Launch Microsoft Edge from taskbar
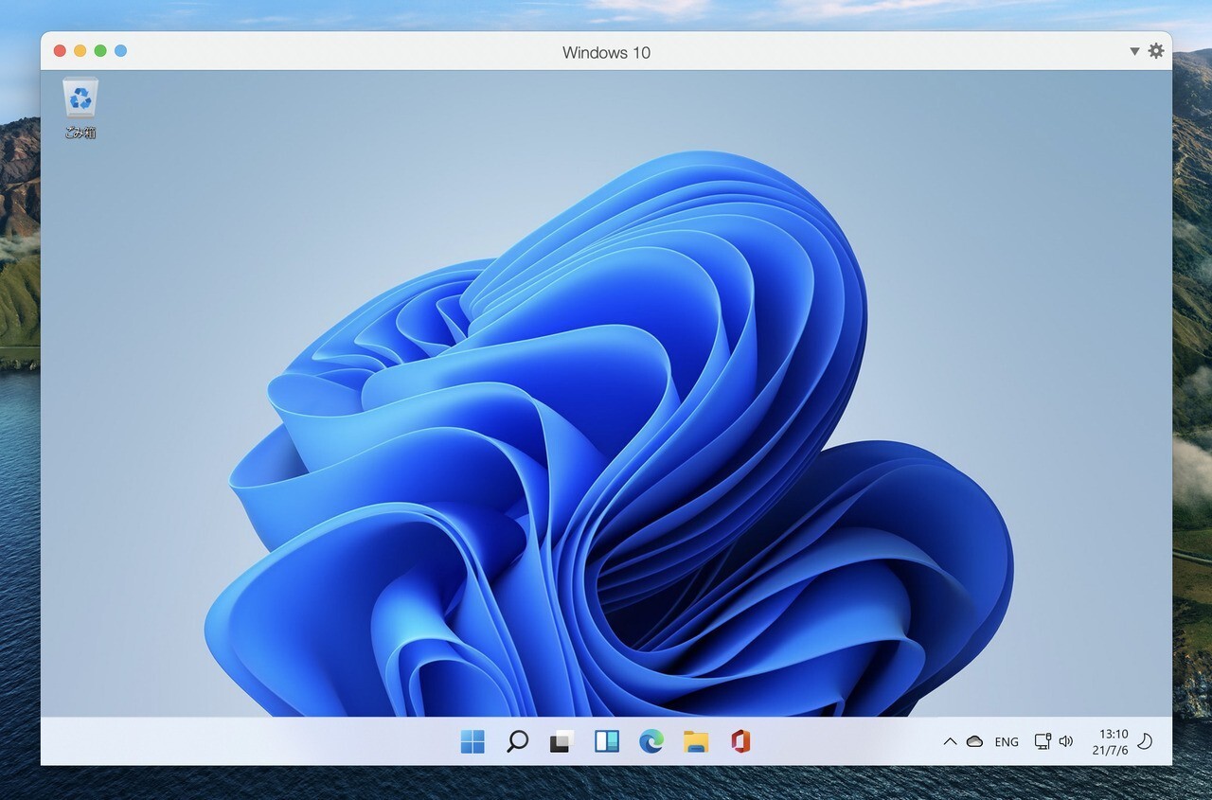Viewport: 1212px width, 800px height. (651, 741)
